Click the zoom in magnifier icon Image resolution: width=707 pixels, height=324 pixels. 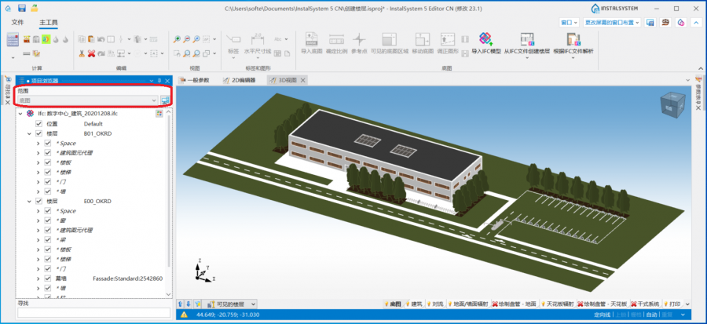[178, 38]
